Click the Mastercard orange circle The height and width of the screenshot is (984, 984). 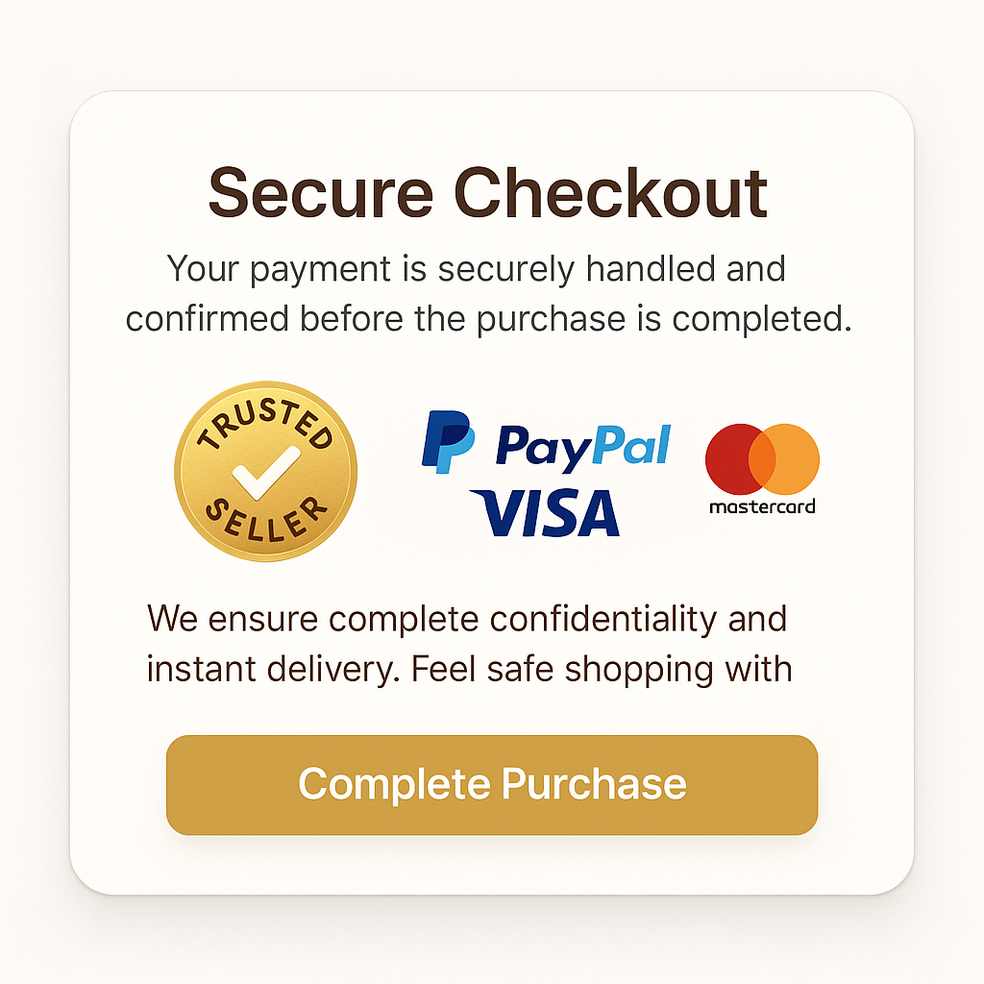[792, 459]
